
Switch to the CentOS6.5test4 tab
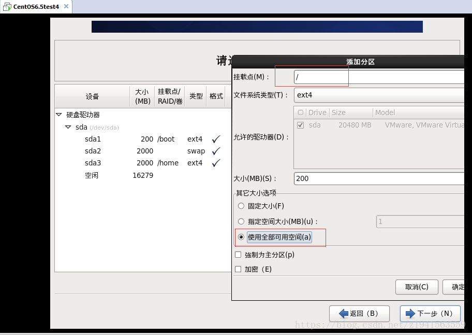click(36, 7)
